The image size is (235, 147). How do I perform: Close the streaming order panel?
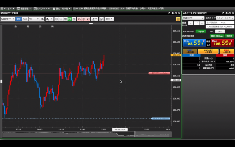click(233, 13)
